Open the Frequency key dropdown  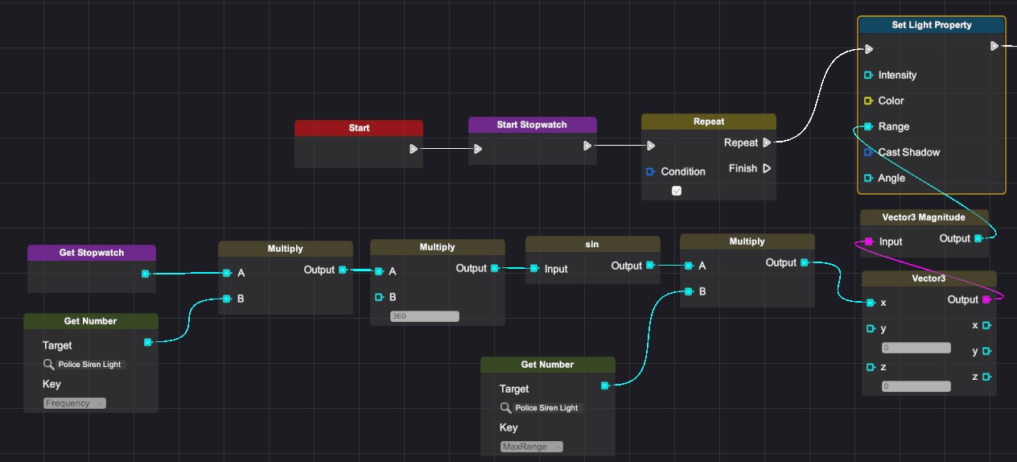75,403
